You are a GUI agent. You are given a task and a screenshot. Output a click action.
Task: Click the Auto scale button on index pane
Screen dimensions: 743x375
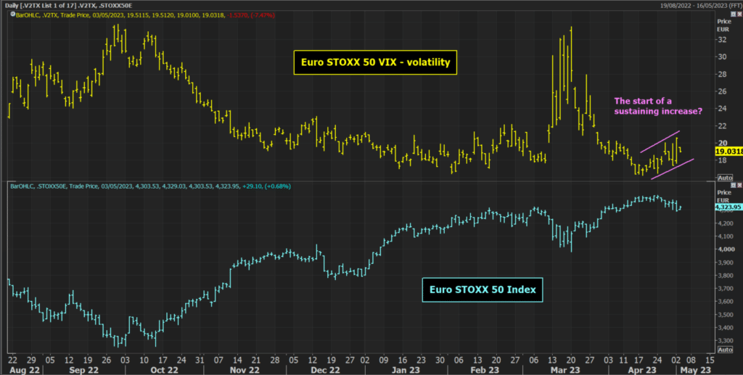(725, 350)
